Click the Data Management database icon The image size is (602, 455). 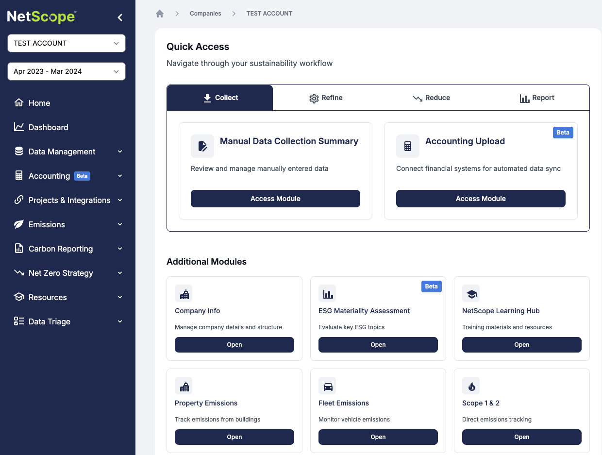click(19, 152)
